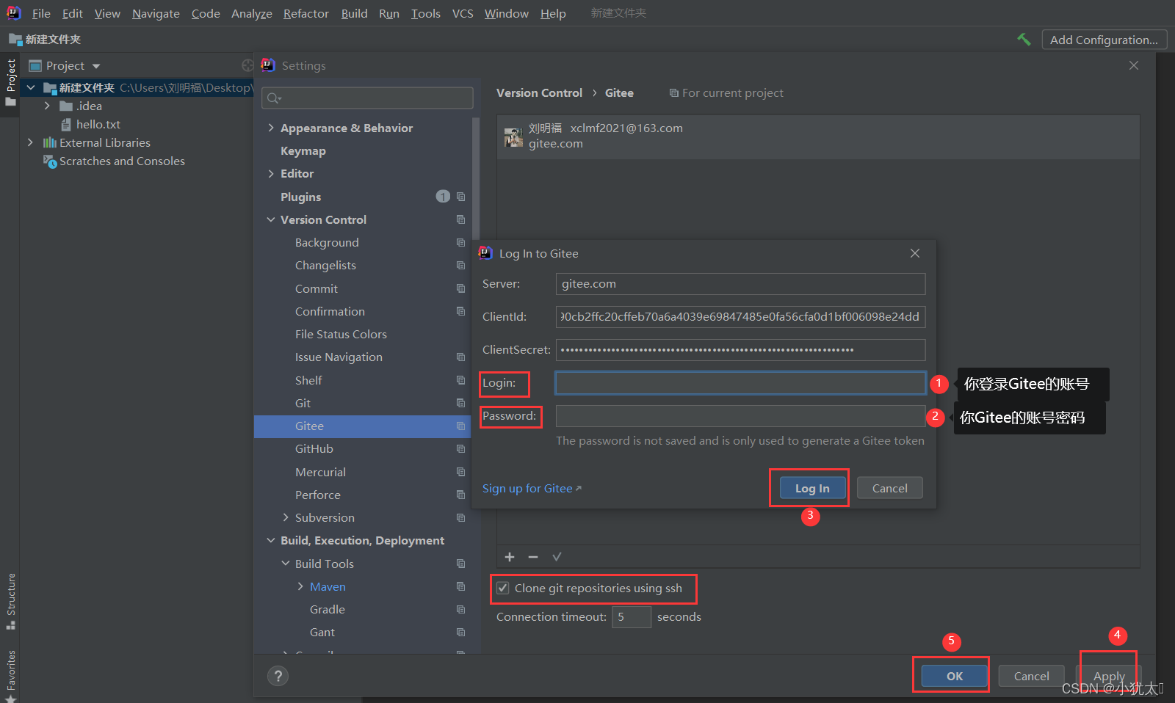The image size is (1175, 703).
Task: Click project-level icon beside GitHub row
Action: pyautogui.click(x=460, y=448)
